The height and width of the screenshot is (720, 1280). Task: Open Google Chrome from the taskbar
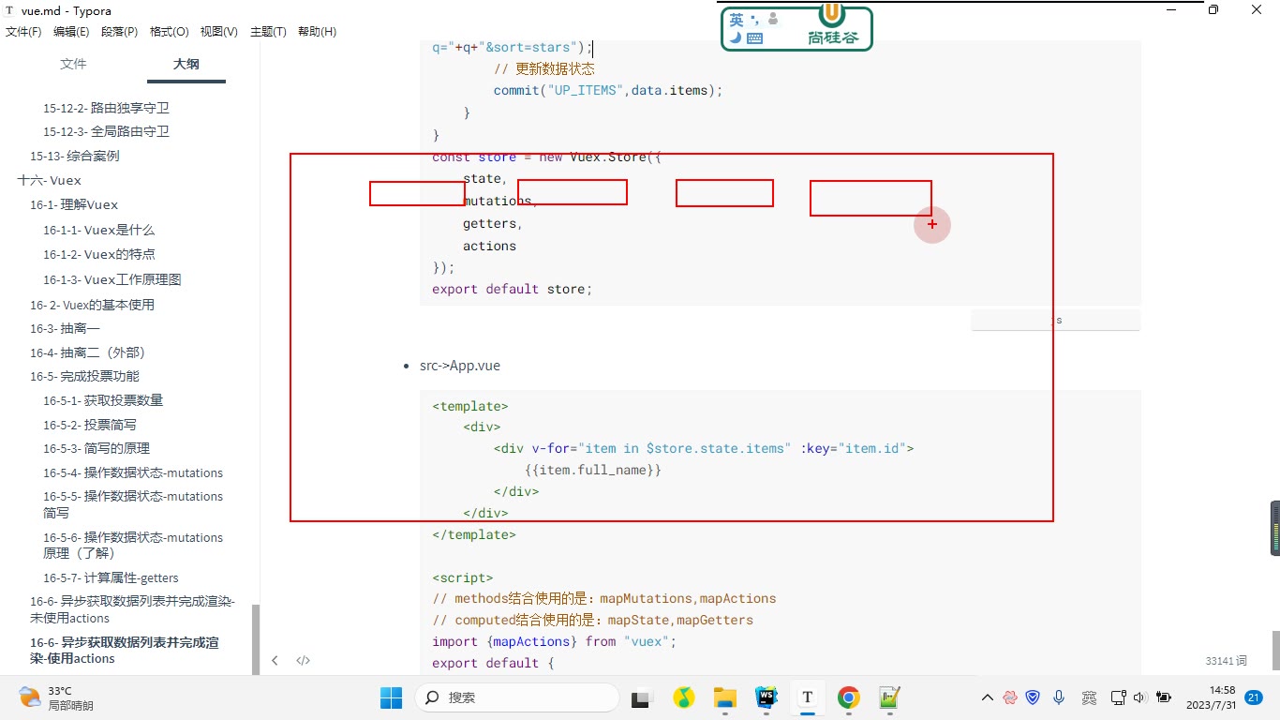coord(849,697)
